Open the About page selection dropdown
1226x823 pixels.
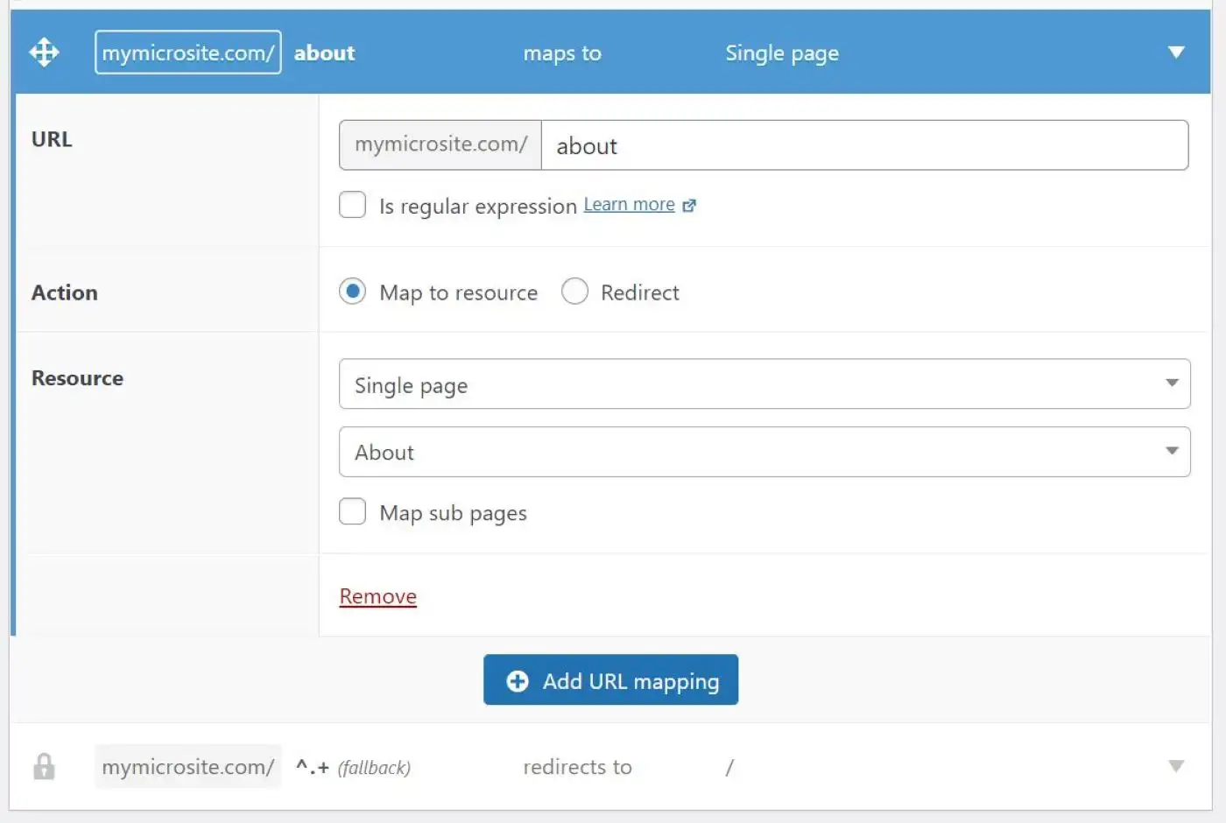tap(764, 452)
